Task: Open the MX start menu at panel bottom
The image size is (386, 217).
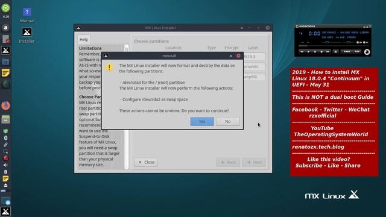Action: pos(5,212)
